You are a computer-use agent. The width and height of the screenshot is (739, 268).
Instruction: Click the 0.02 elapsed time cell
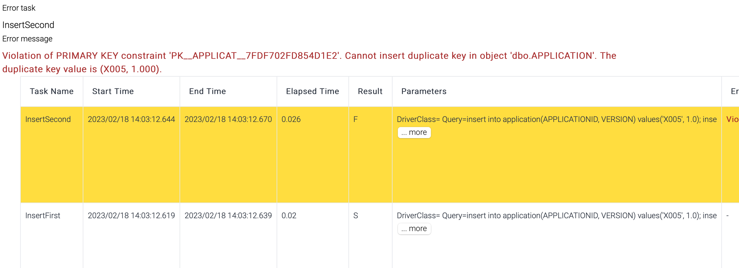(289, 215)
